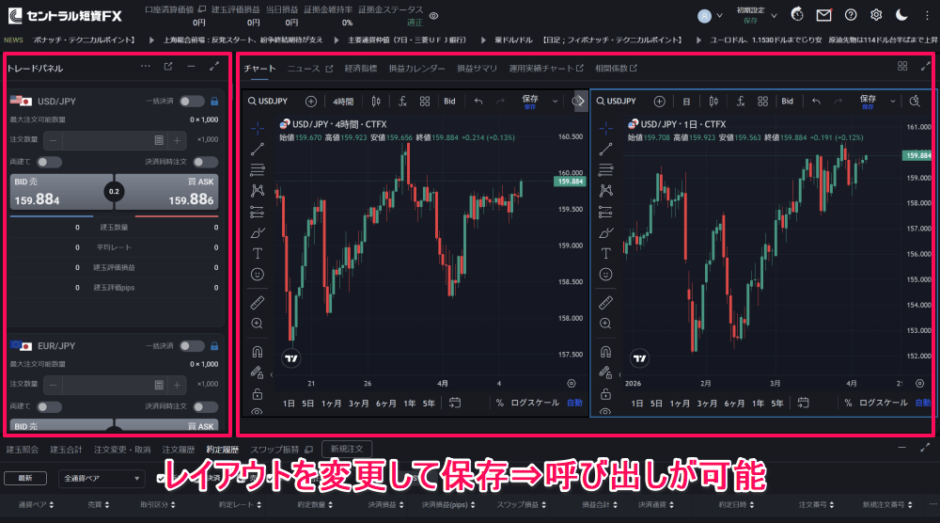Set the 4-hour chart range to 3ヶ月
Image resolution: width=940 pixels, height=523 pixels.
(358, 403)
